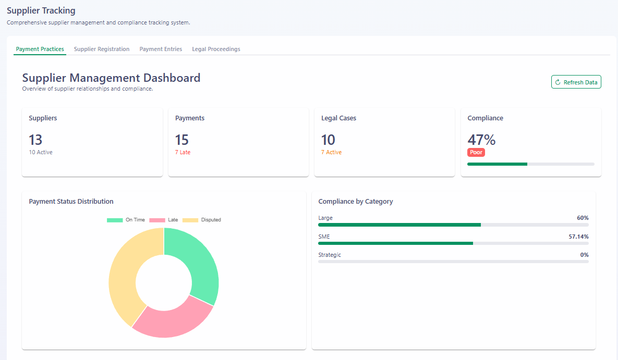Click the Late legend label text
Screen dimensions: 618x360
pyautogui.click(x=173, y=220)
